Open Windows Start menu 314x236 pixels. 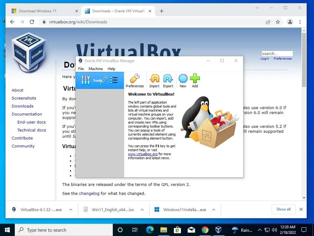click(7, 230)
